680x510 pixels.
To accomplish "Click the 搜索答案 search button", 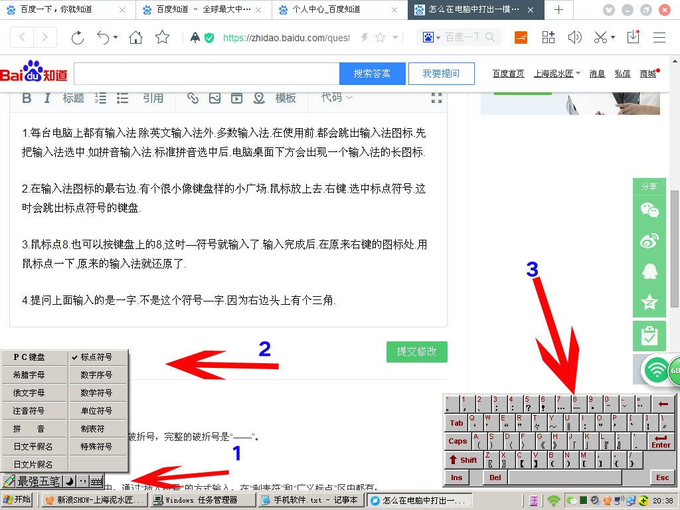I will (x=372, y=73).
